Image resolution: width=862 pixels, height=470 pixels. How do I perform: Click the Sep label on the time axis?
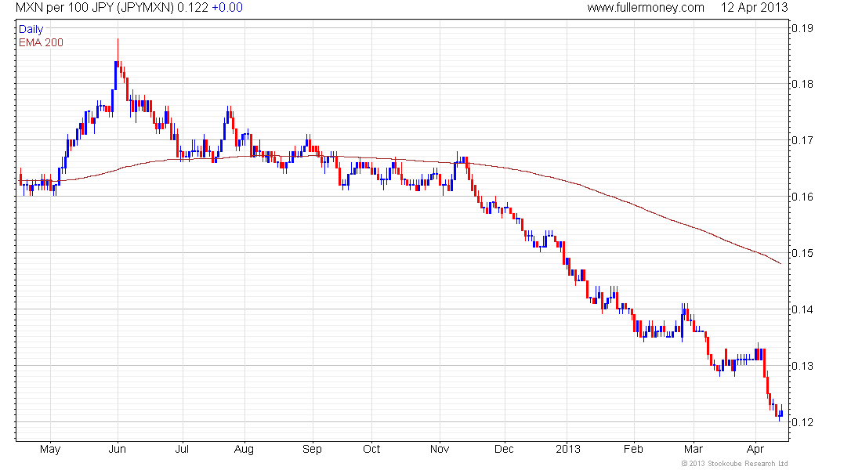click(x=312, y=450)
